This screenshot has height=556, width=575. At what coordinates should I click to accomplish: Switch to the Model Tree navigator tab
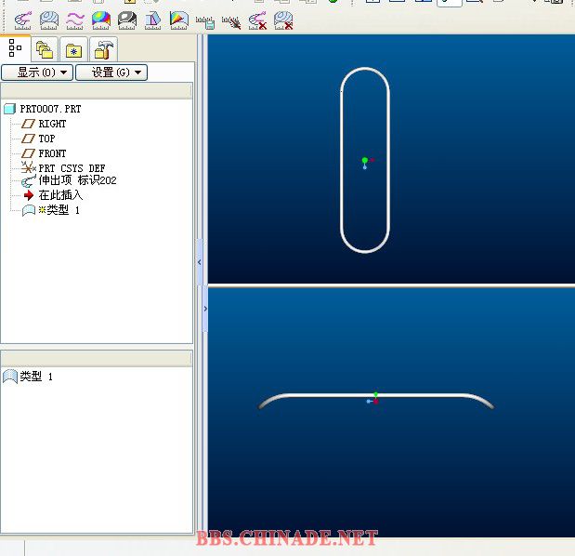point(16,48)
